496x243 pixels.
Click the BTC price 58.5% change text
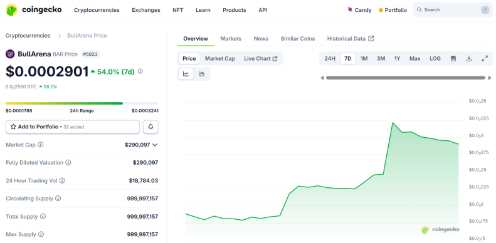50,86
